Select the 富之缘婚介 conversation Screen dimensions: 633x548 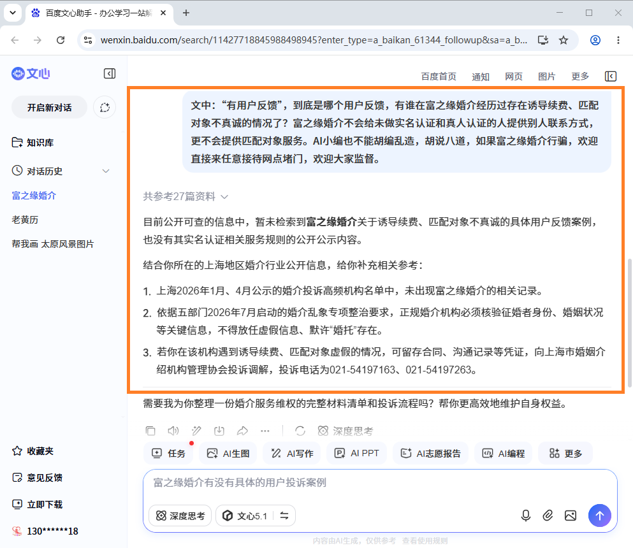coord(34,196)
